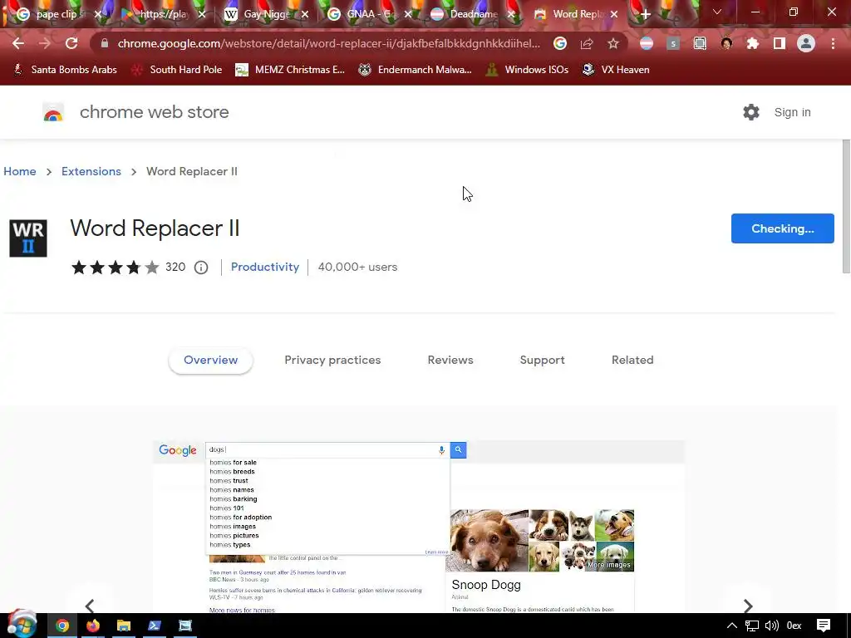851x638 pixels.
Task: Open the Chrome profile avatar
Action: click(x=806, y=43)
